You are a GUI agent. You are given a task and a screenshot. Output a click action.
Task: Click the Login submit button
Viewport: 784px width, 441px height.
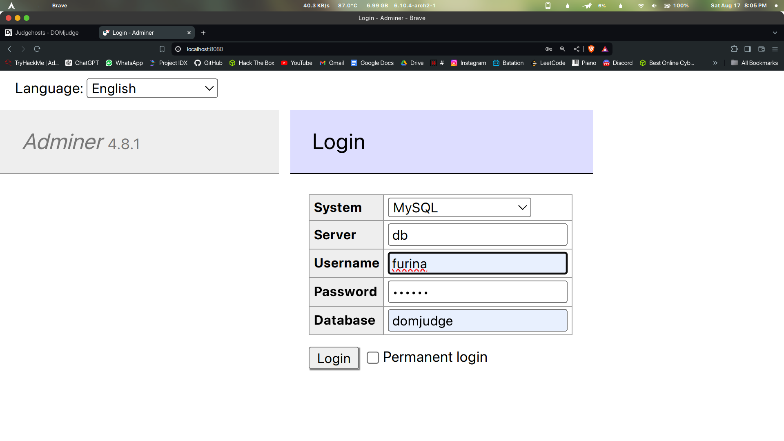tap(334, 358)
